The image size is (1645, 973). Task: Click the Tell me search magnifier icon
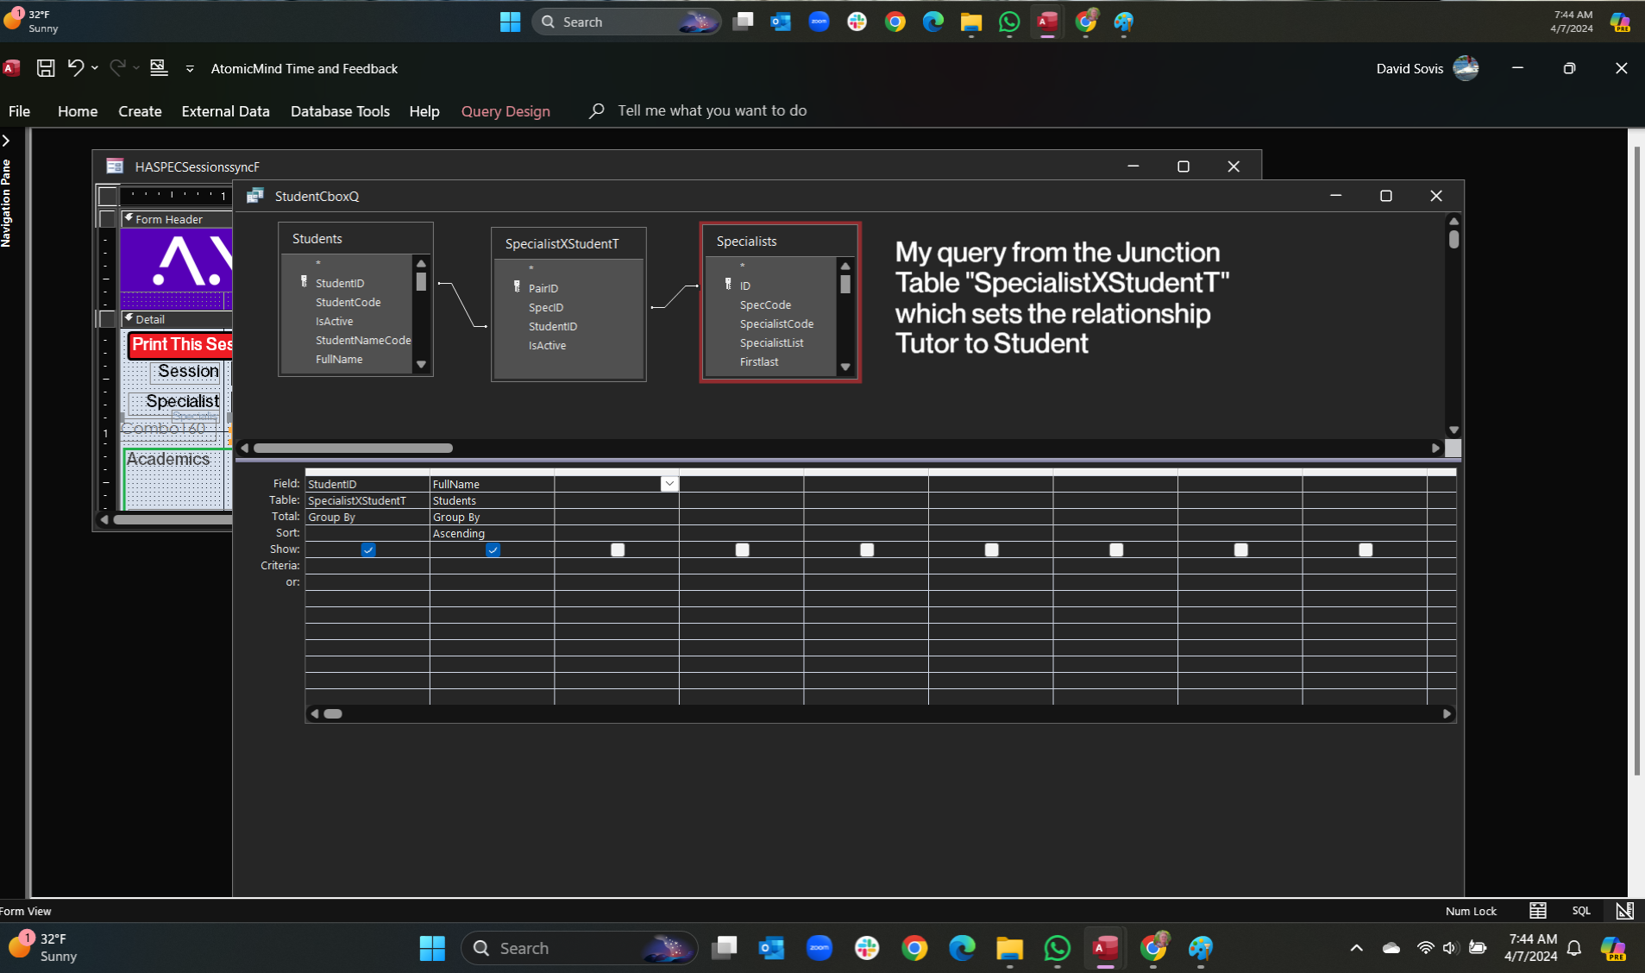[x=596, y=111]
